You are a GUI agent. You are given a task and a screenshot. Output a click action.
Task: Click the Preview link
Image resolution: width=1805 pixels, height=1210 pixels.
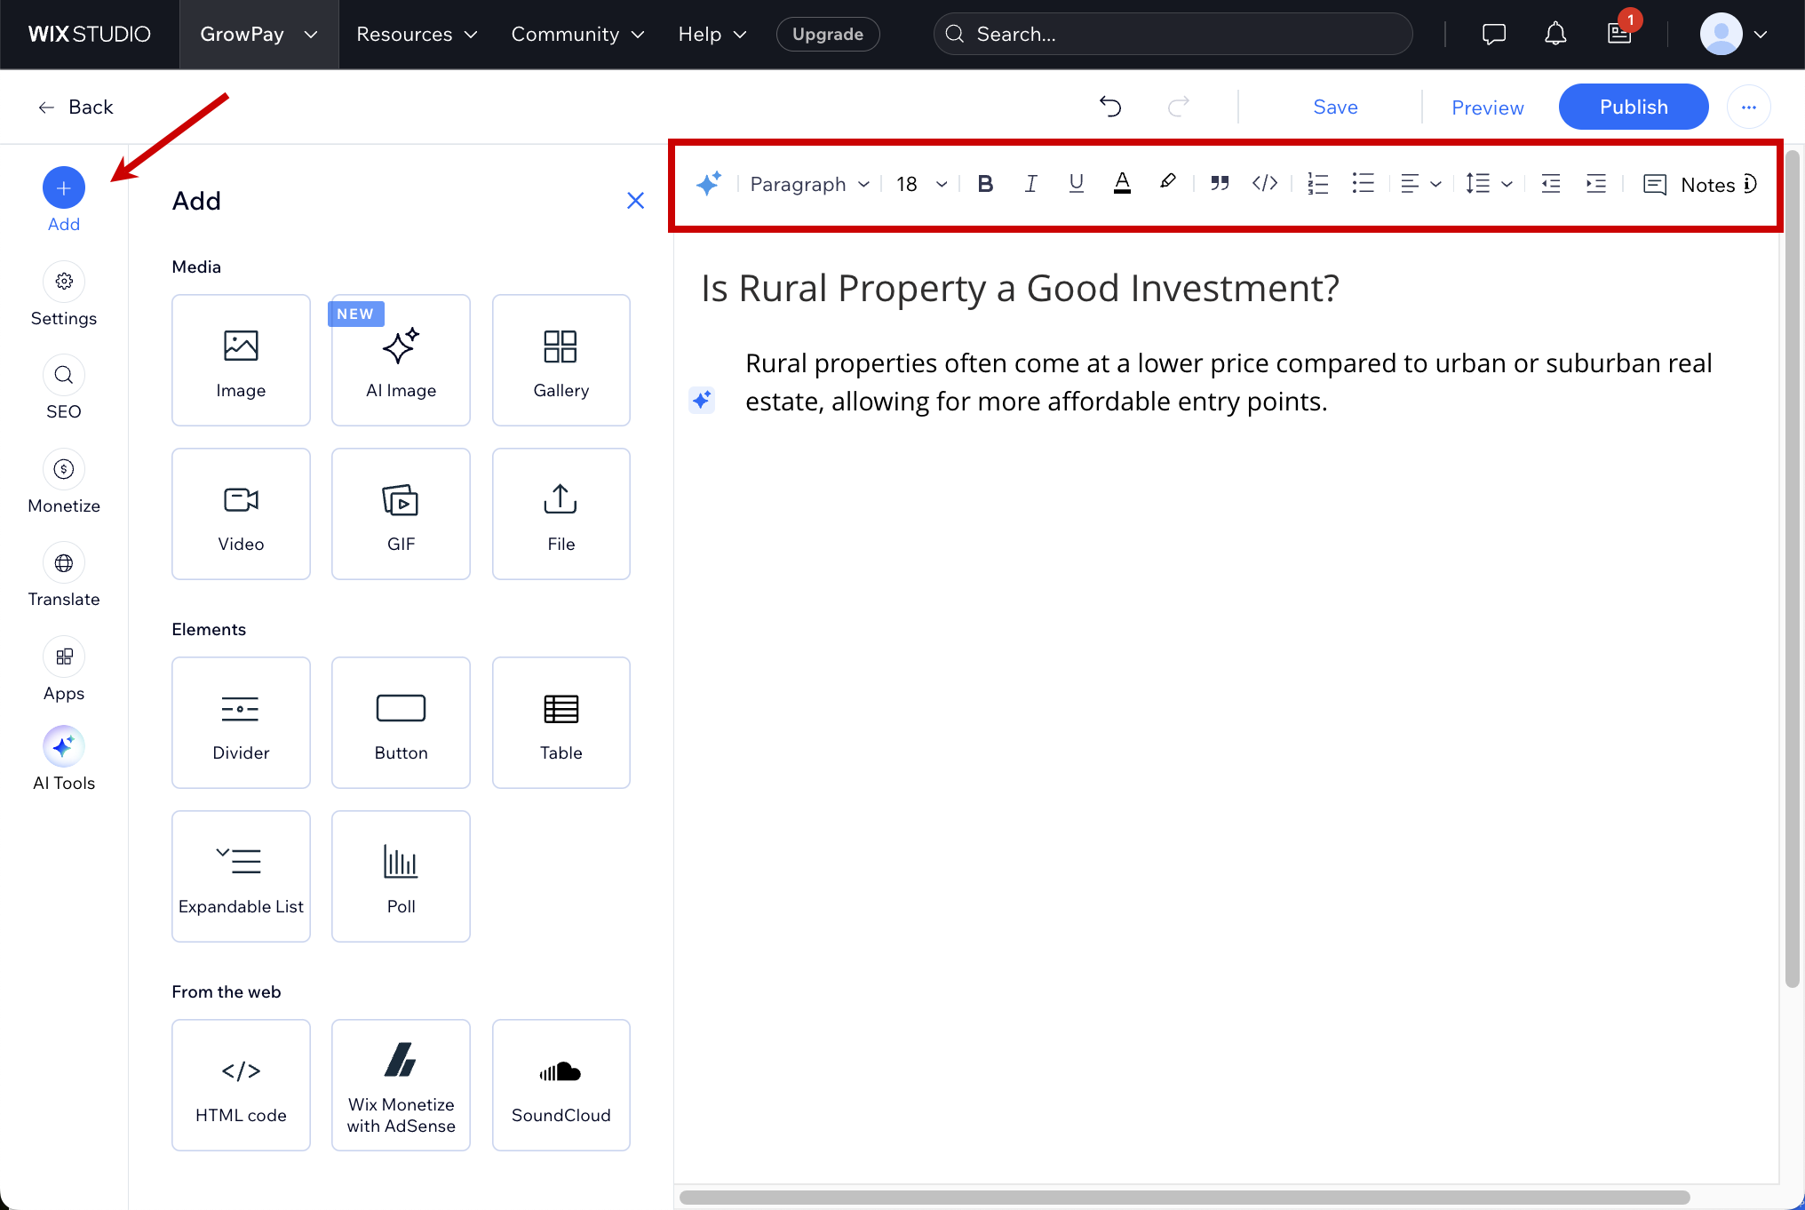(1487, 107)
